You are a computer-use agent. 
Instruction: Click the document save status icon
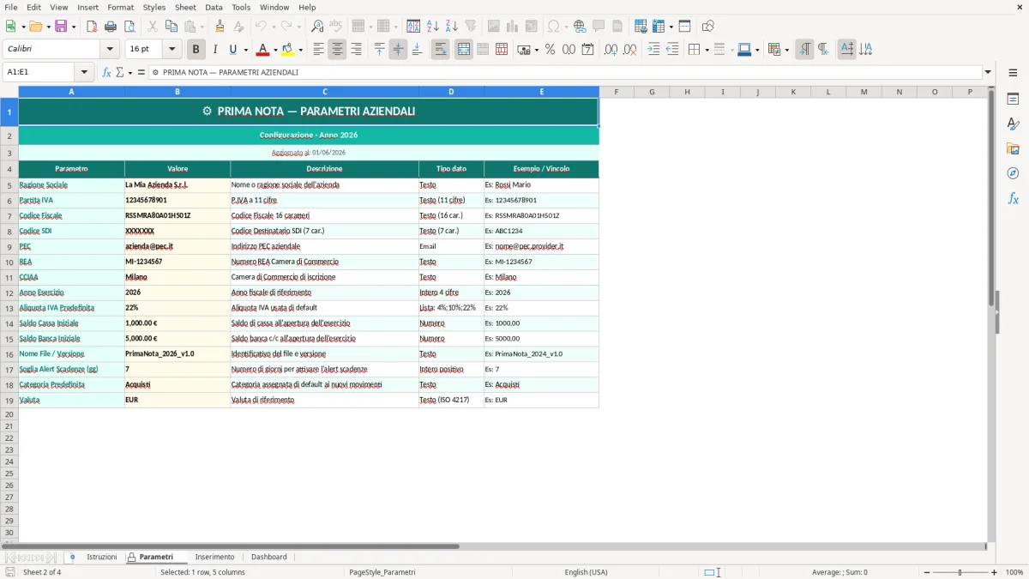click(x=10, y=572)
